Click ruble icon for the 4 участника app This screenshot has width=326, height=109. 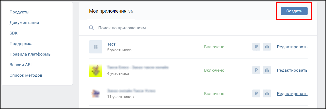click(x=256, y=70)
